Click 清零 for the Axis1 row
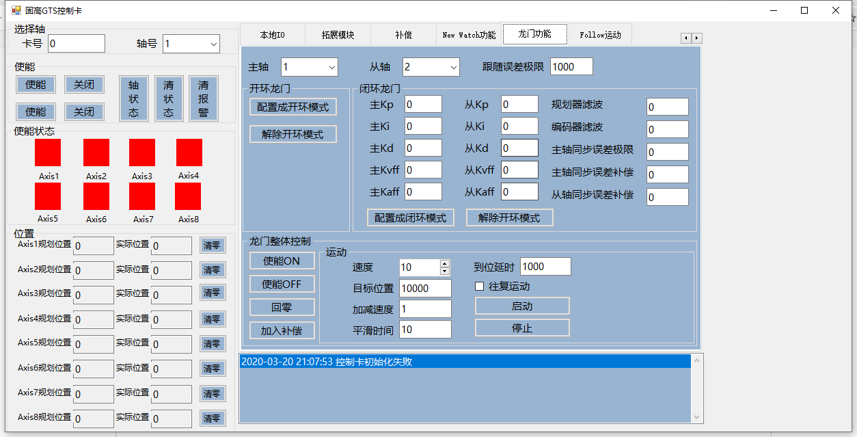 (213, 246)
